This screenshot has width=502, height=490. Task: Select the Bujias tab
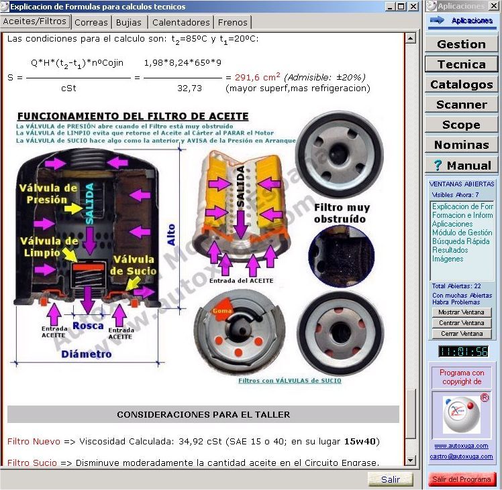tap(129, 22)
